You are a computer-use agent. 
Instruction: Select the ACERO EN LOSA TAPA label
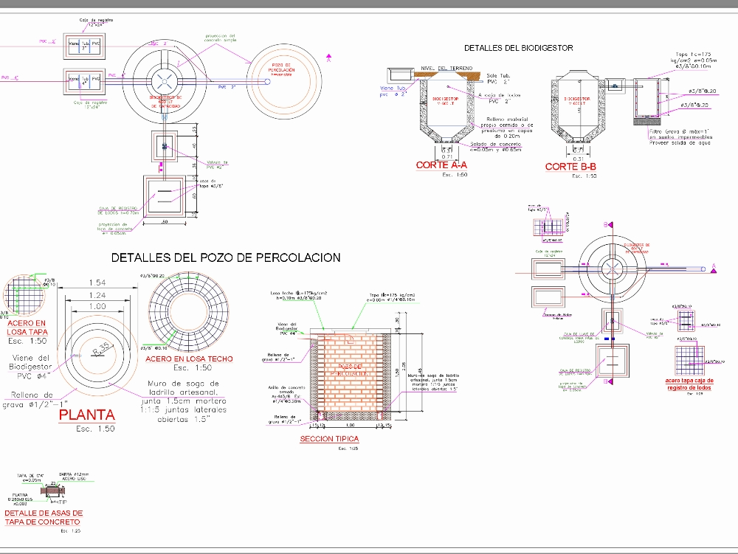pos(27,328)
